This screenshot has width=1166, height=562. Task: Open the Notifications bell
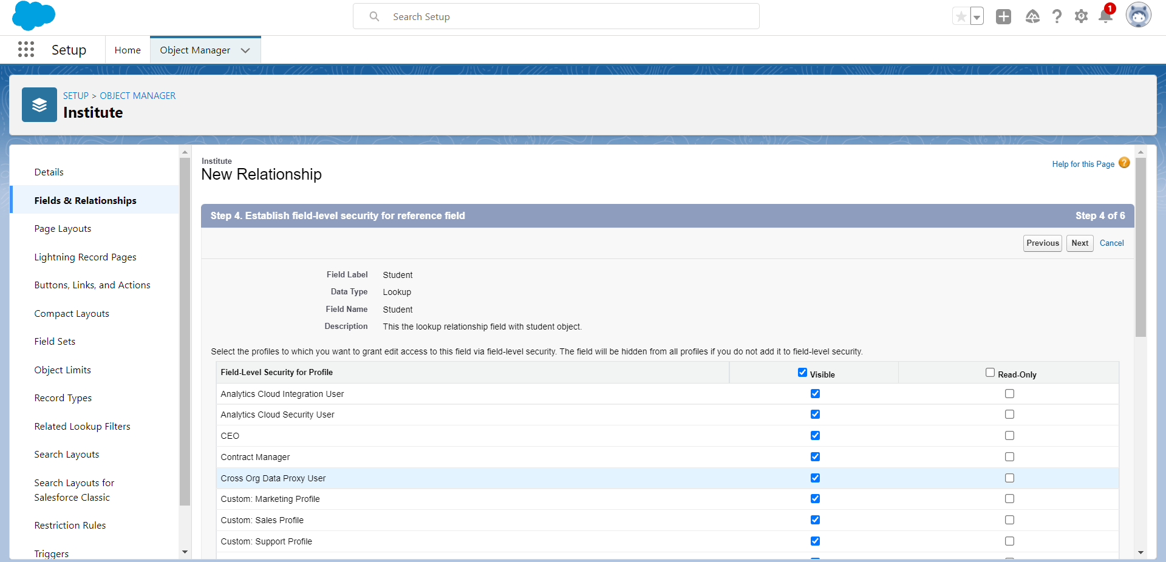click(1105, 16)
